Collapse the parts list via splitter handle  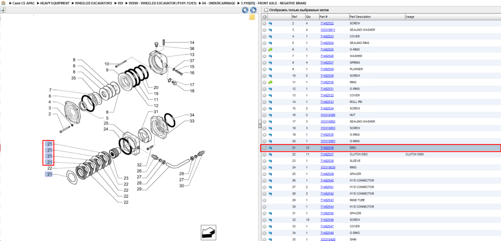point(260,123)
